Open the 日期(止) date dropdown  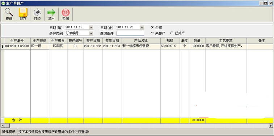(x=142, y=27)
